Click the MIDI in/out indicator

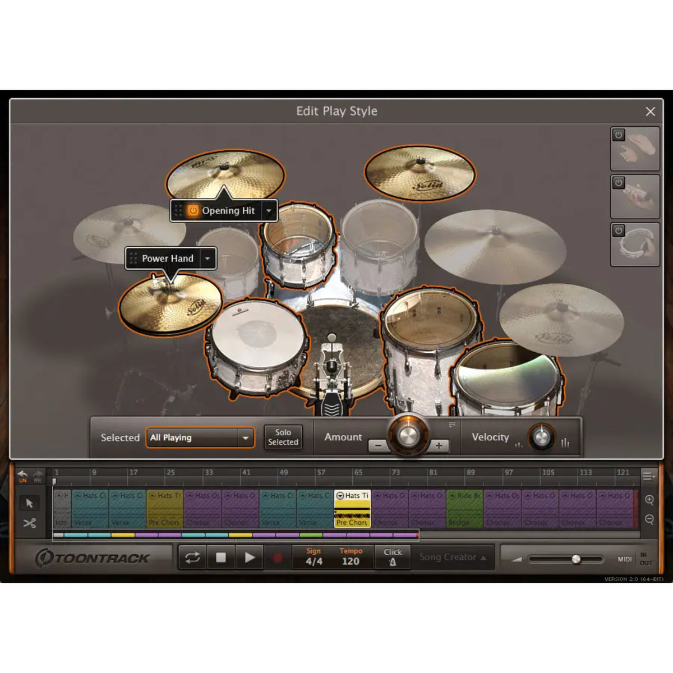pos(635,559)
